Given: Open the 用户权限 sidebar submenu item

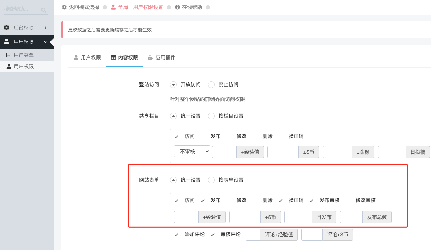Looking at the screenshot, I should coord(27,67).
